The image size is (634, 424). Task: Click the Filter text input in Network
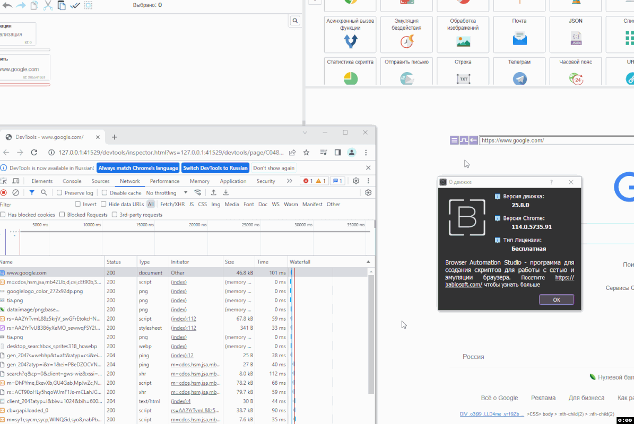coord(37,205)
